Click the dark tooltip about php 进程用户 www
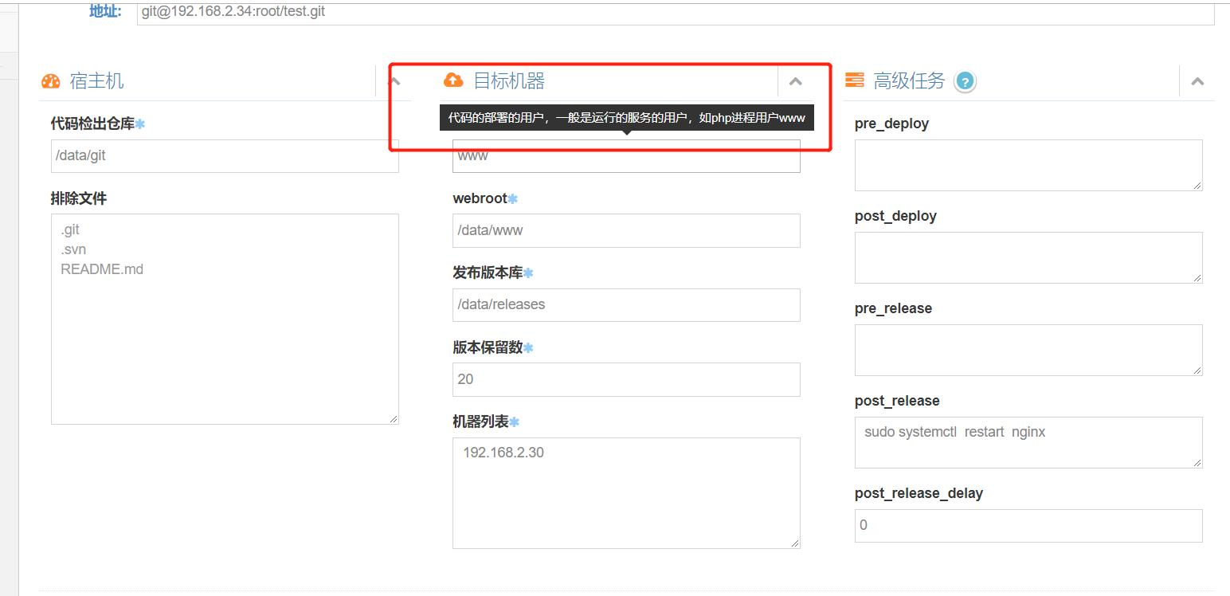The height and width of the screenshot is (596, 1230). click(x=625, y=117)
